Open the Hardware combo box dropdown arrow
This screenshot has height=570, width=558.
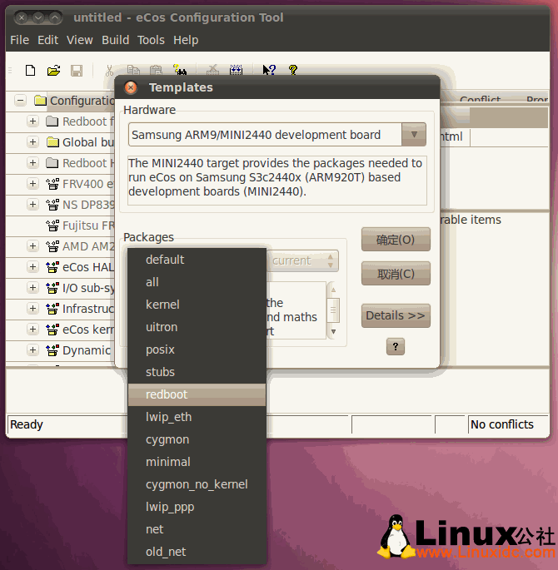click(x=413, y=135)
